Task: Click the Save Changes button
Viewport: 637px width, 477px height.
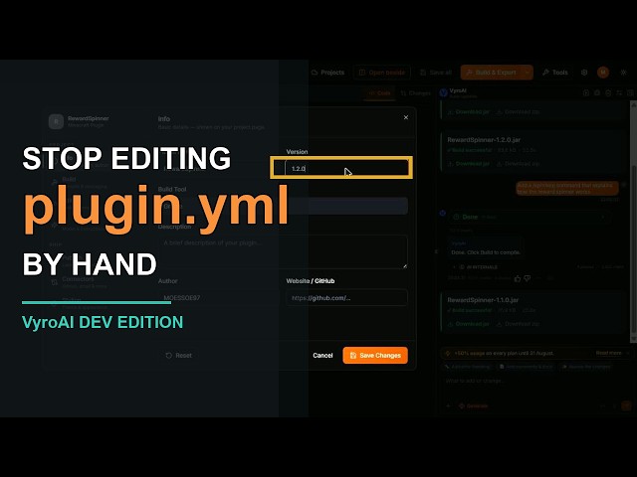Action: tap(375, 356)
